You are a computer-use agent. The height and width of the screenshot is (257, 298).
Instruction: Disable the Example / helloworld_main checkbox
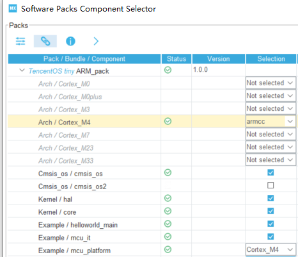click(271, 224)
